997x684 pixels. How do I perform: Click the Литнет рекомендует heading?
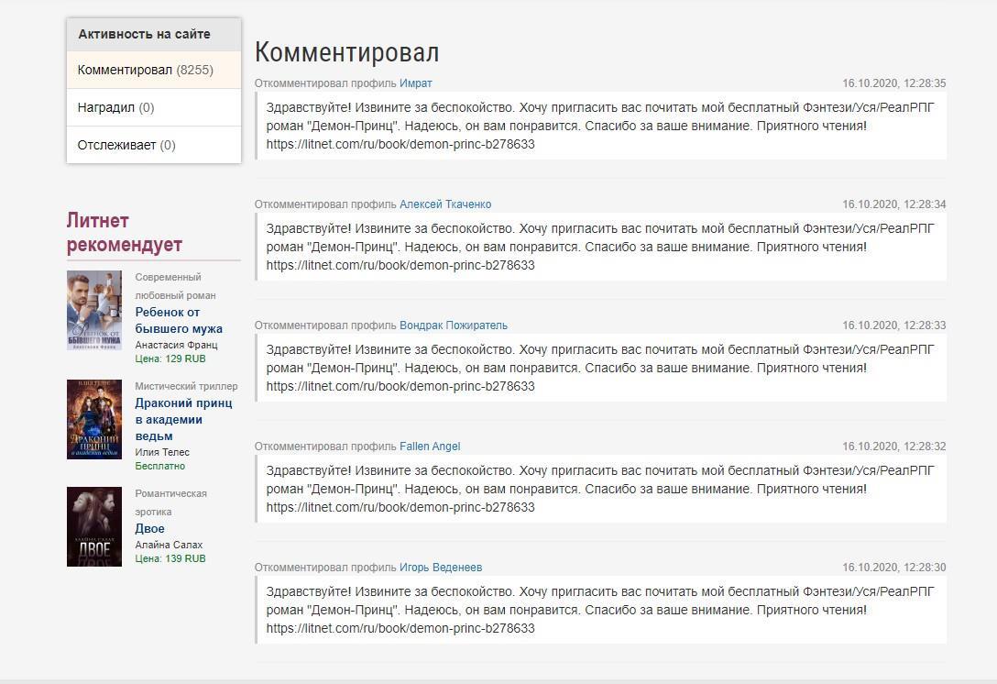tap(124, 233)
